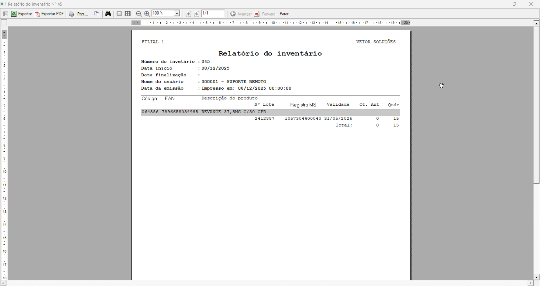Click the 'Qtde' column header

coord(394,105)
